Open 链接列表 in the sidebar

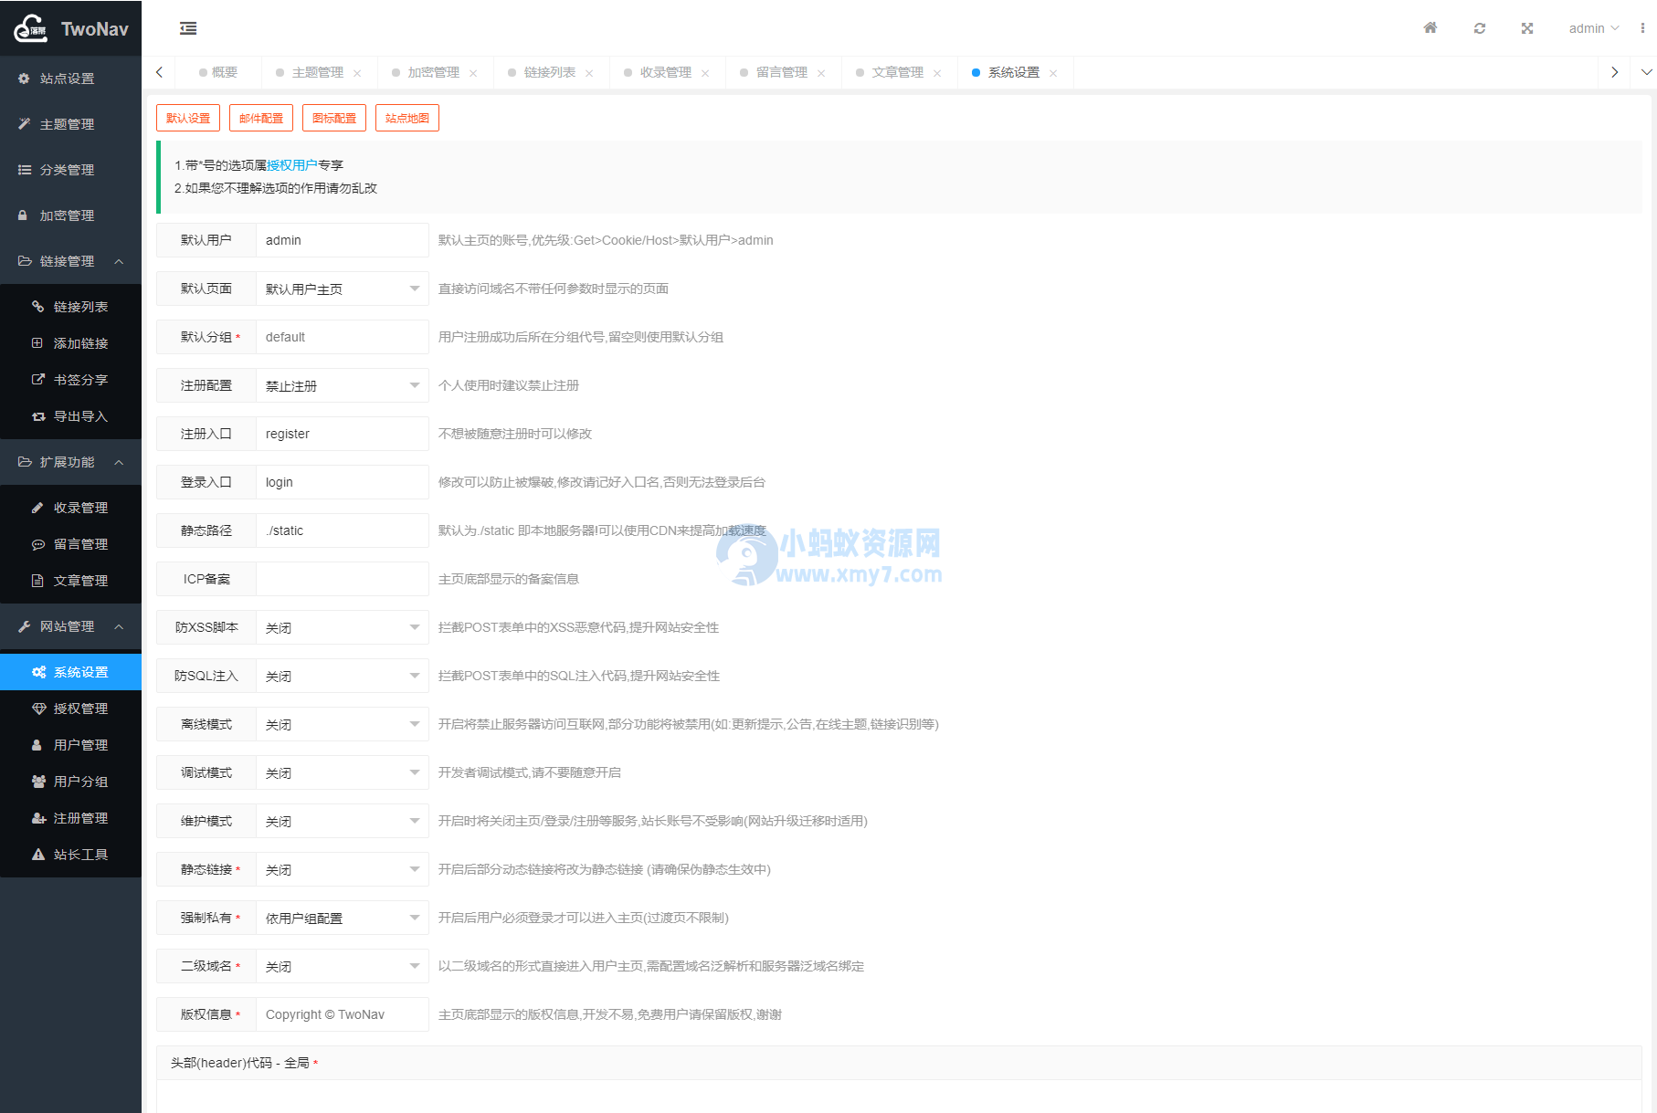point(70,307)
